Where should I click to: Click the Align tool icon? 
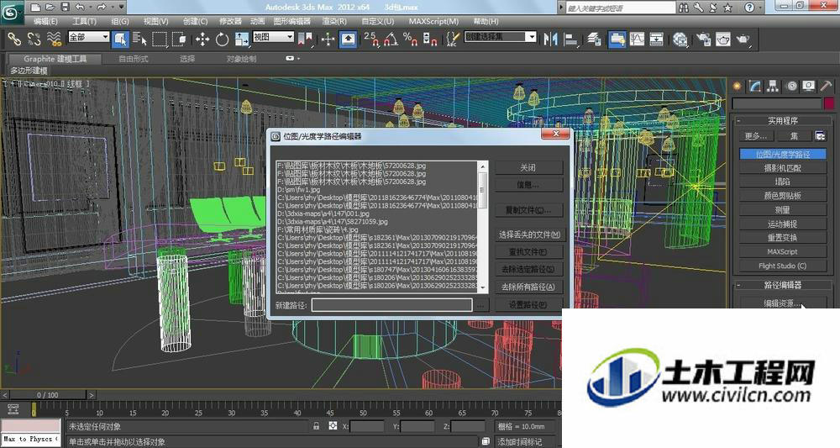point(571,40)
